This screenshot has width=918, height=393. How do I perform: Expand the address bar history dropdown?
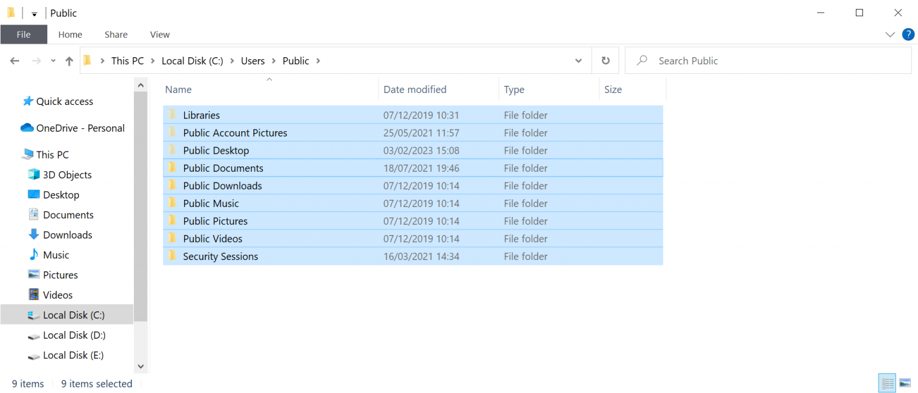click(x=579, y=60)
